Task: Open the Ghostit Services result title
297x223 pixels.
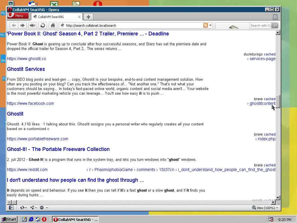Action: tap(26, 69)
